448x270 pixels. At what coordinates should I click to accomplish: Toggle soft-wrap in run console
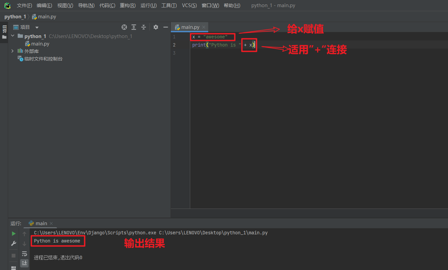tap(24, 253)
